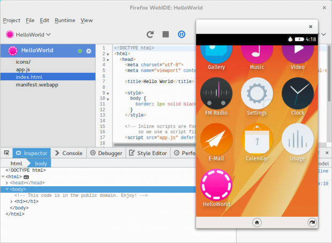
Task: Switch to the Debugger tab
Action: coord(106,153)
